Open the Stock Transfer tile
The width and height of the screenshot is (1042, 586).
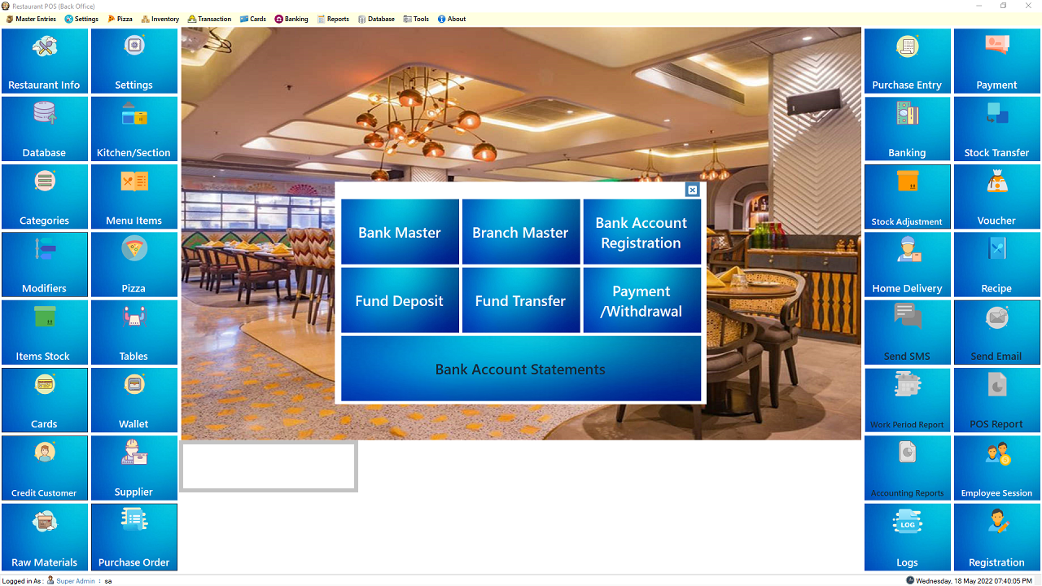pos(997,129)
